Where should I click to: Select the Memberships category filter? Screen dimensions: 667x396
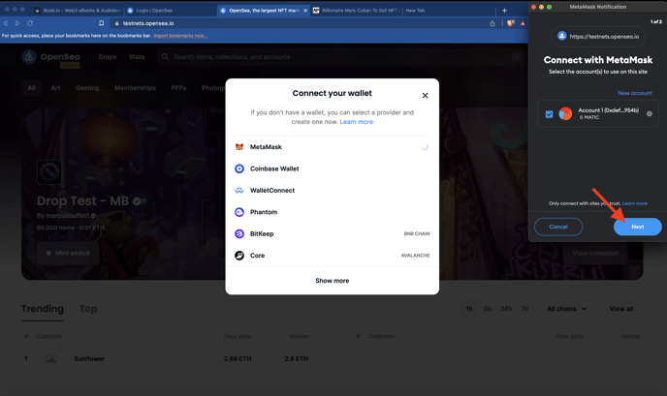(135, 88)
